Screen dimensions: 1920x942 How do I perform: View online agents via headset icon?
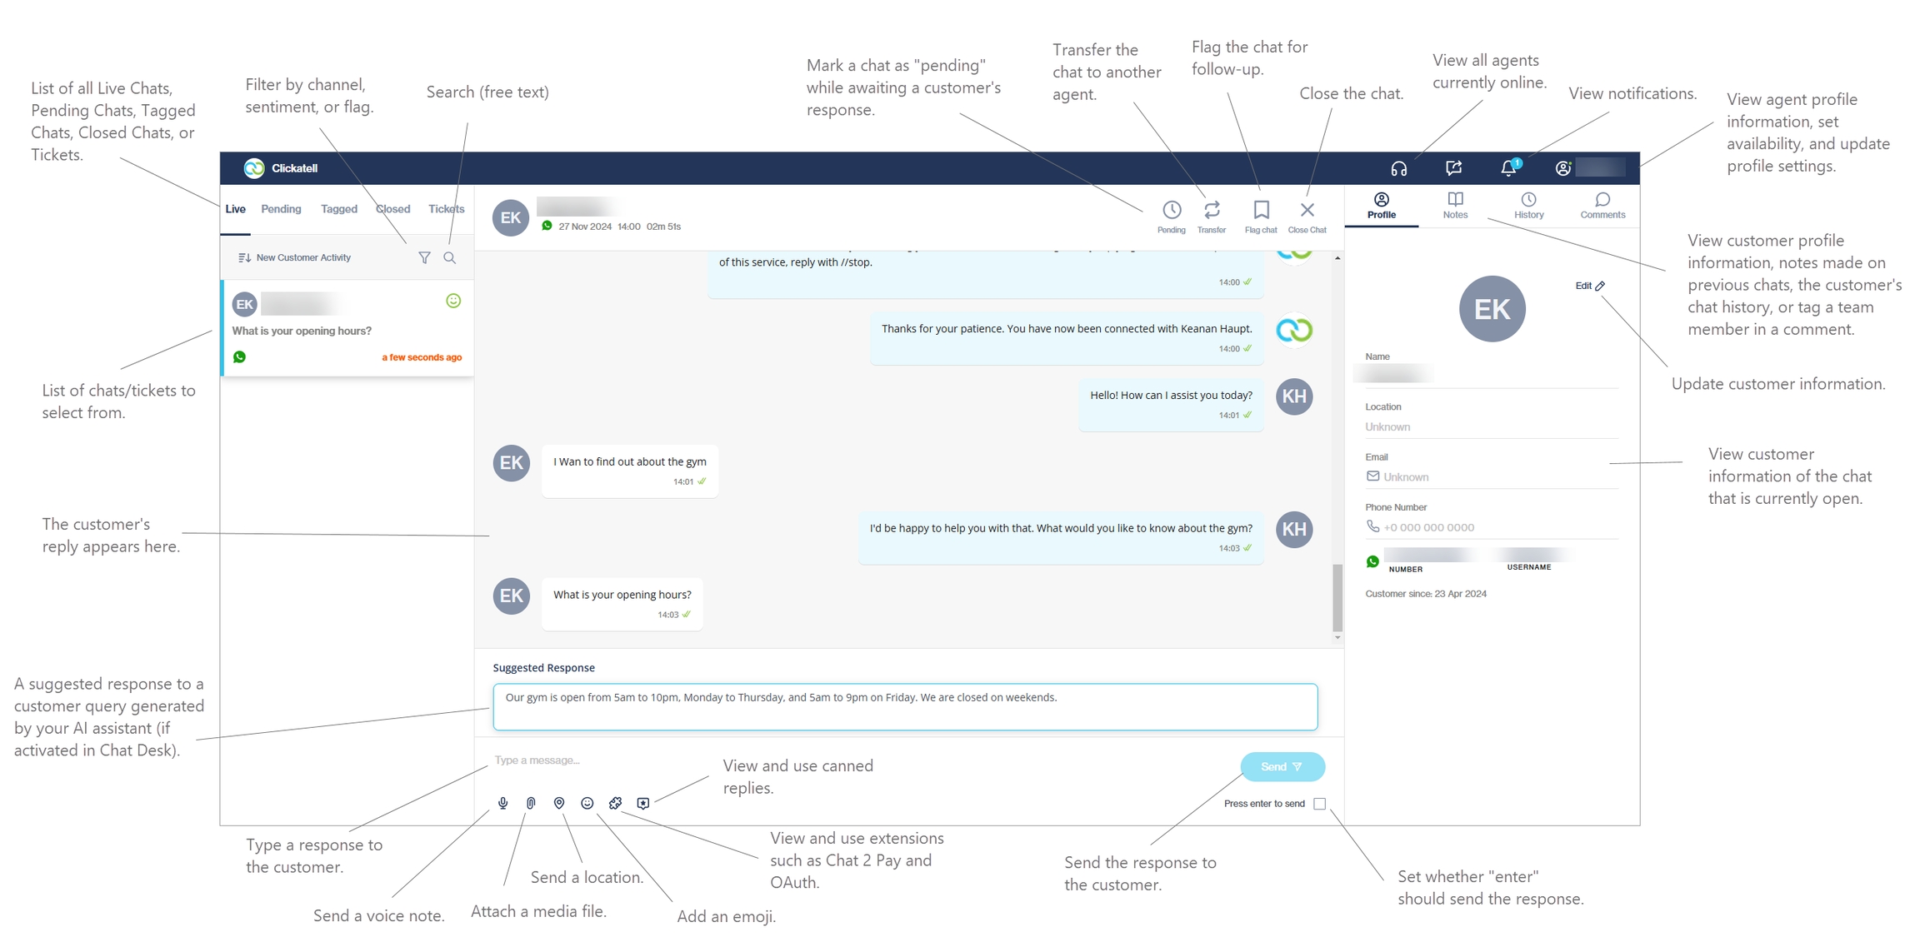tap(1399, 169)
